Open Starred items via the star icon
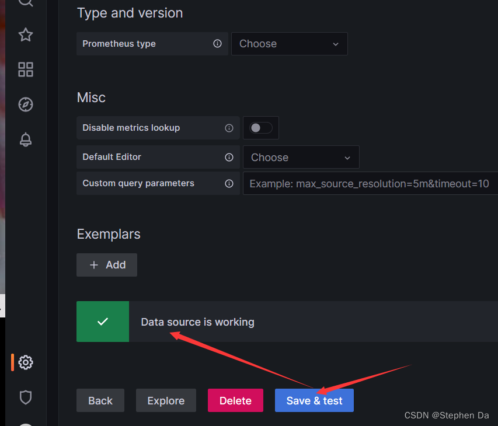498x426 pixels. point(26,34)
